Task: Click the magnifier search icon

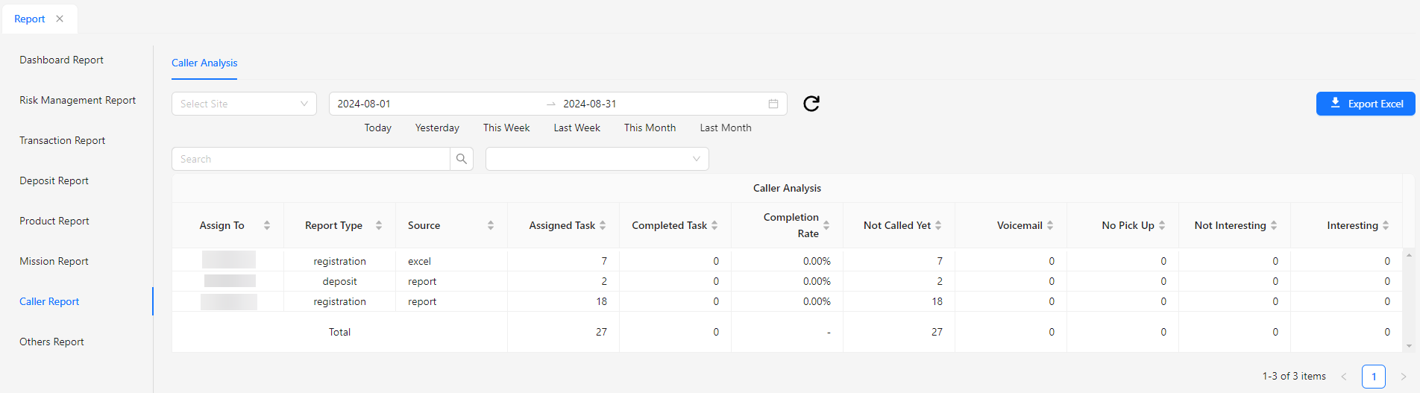Action: click(x=462, y=159)
